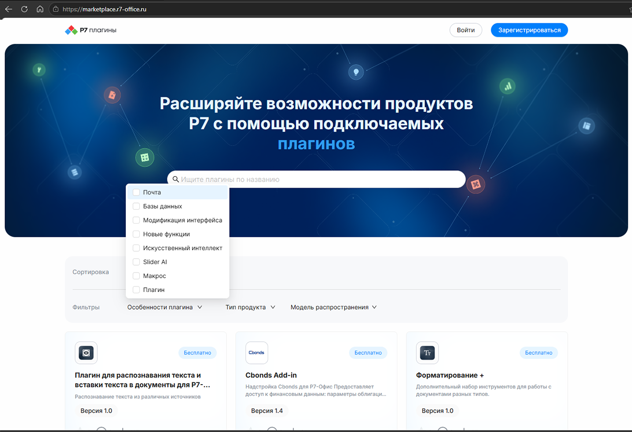The width and height of the screenshot is (632, 432).
Task: Click the Войти button
Action: pyautogui.click(x=466, y=30)
